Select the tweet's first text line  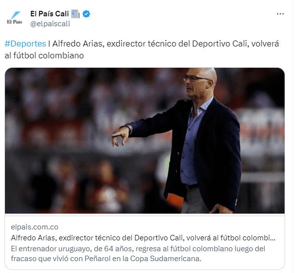142,44
